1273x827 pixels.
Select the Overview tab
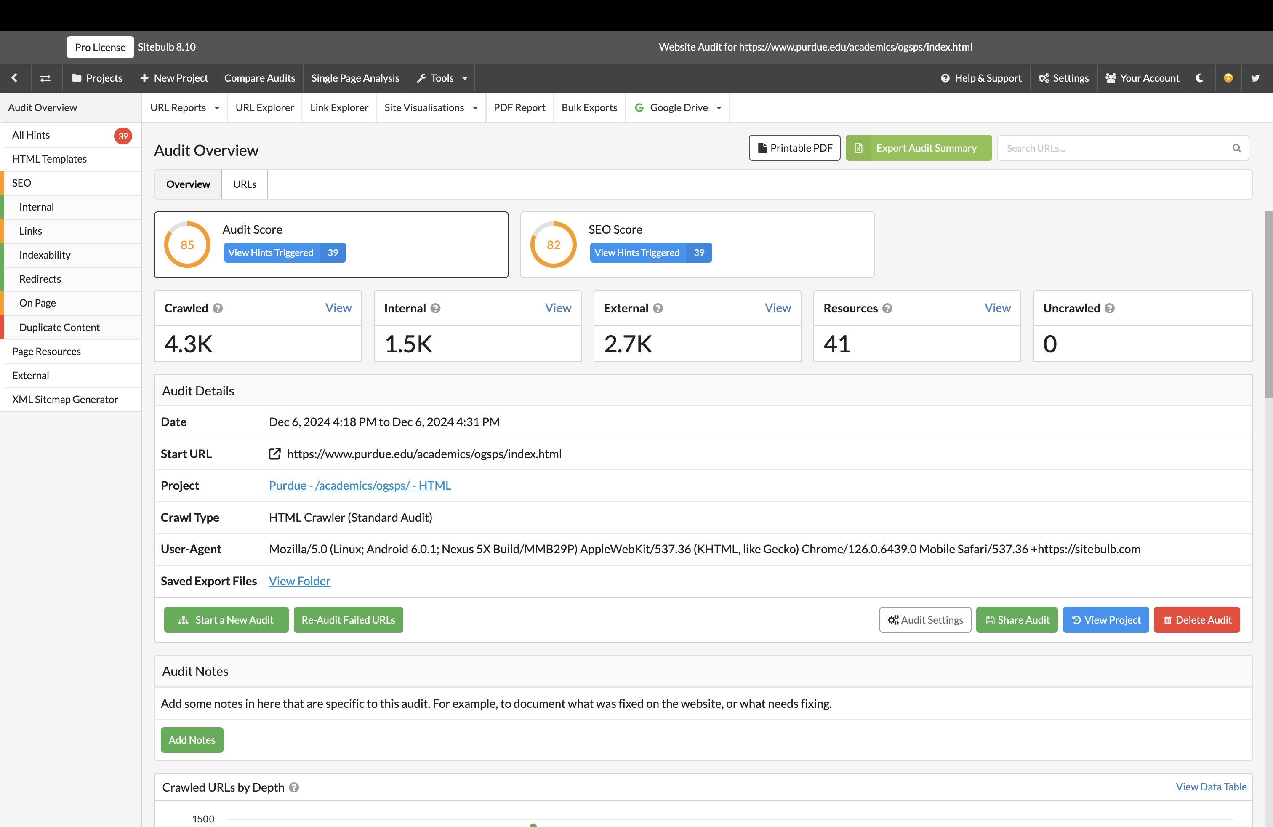[188, 184]
